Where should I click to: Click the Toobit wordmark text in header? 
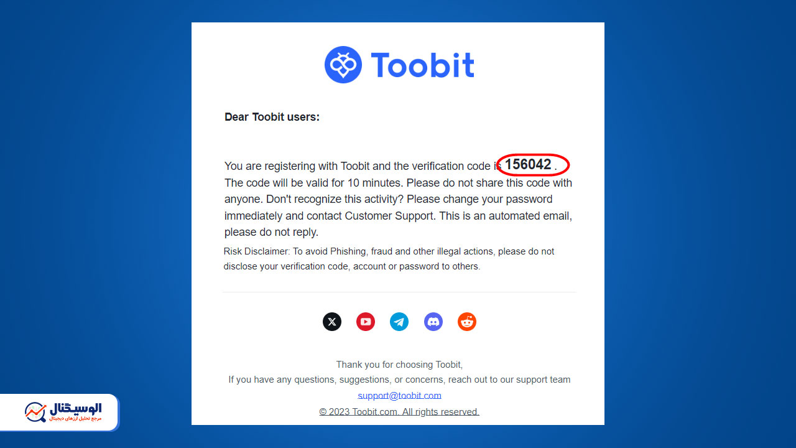422,65
